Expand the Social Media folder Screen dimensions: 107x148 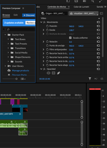(8, 52)
